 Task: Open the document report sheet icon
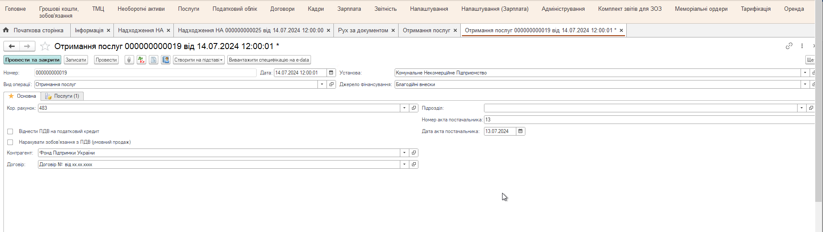154,60
